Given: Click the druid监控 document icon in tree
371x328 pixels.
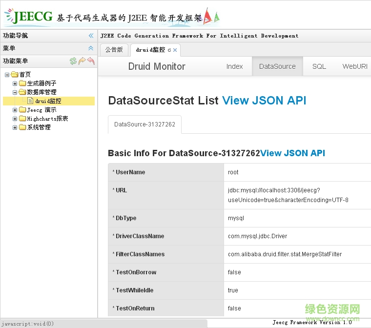Looking at the screenshot, I should tap(30, 101).
